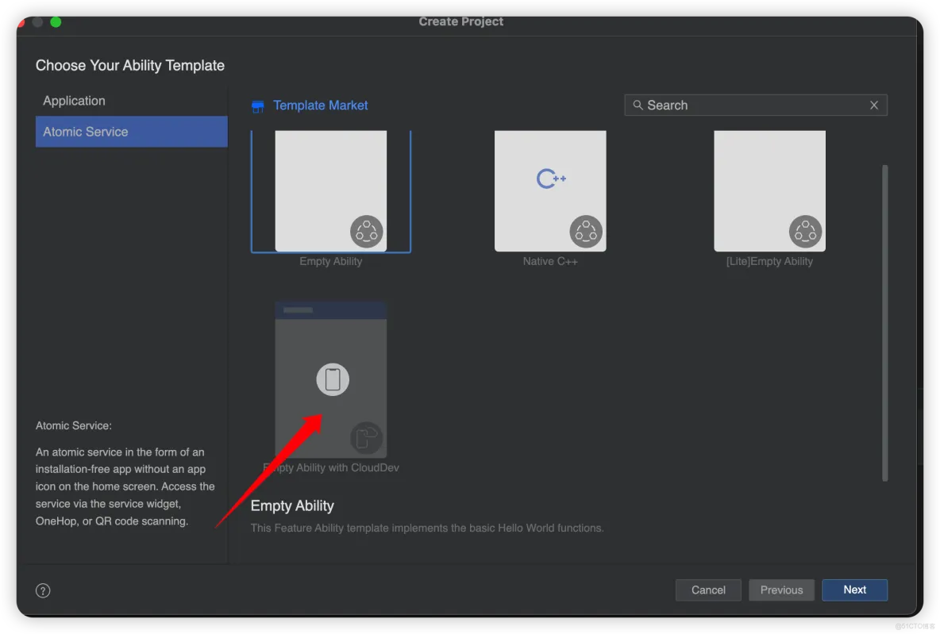The image size is (940, 634).
Task: Open help with the question mark icon
Action: click(x=43, y=590)
